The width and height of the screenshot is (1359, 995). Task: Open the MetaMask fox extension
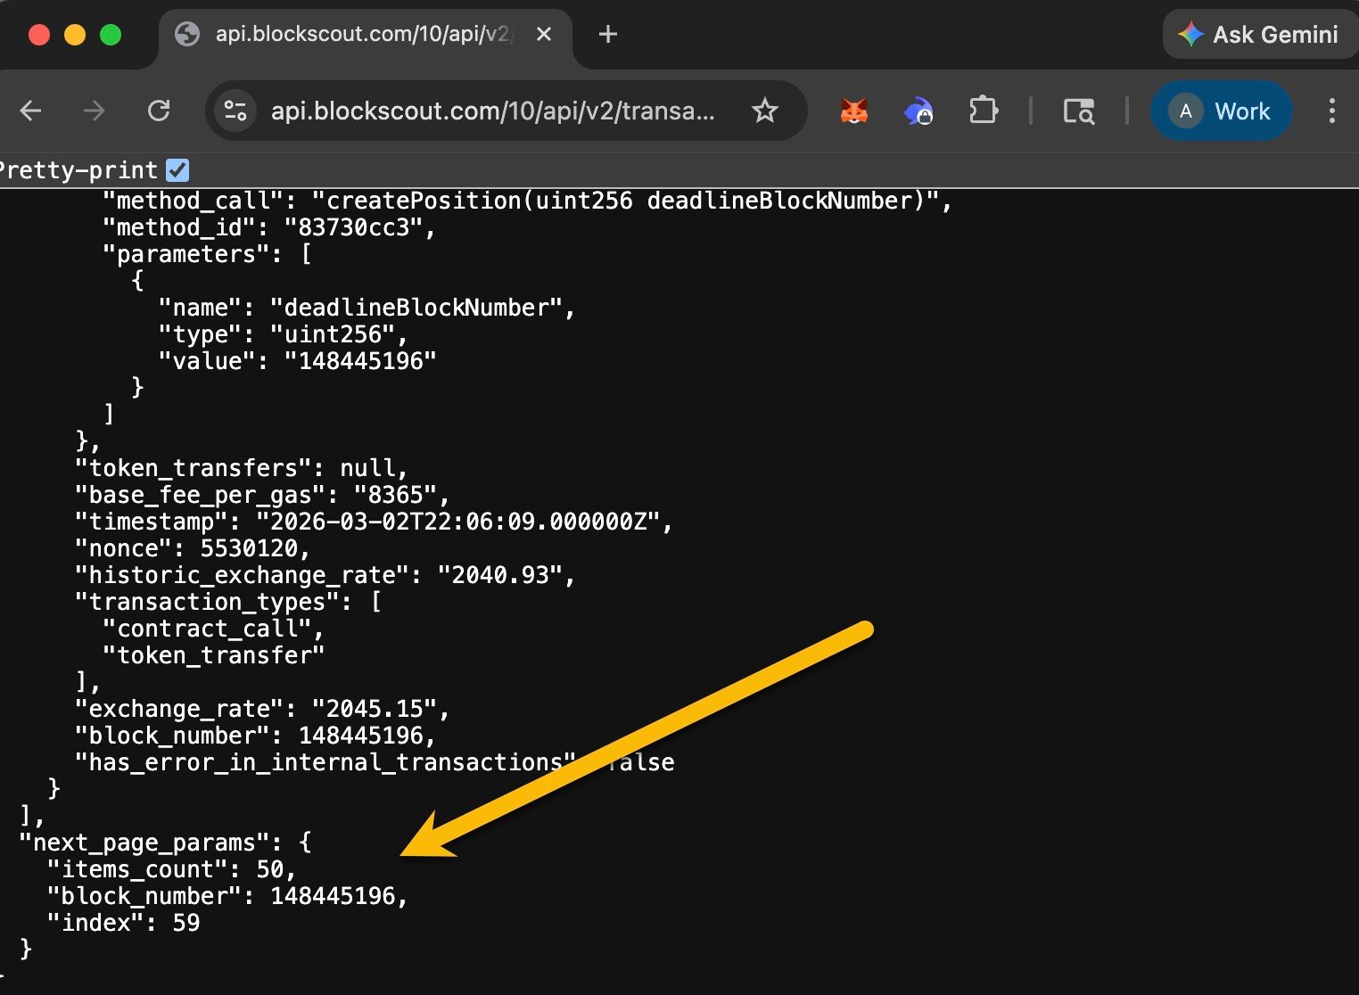(854, 111)
